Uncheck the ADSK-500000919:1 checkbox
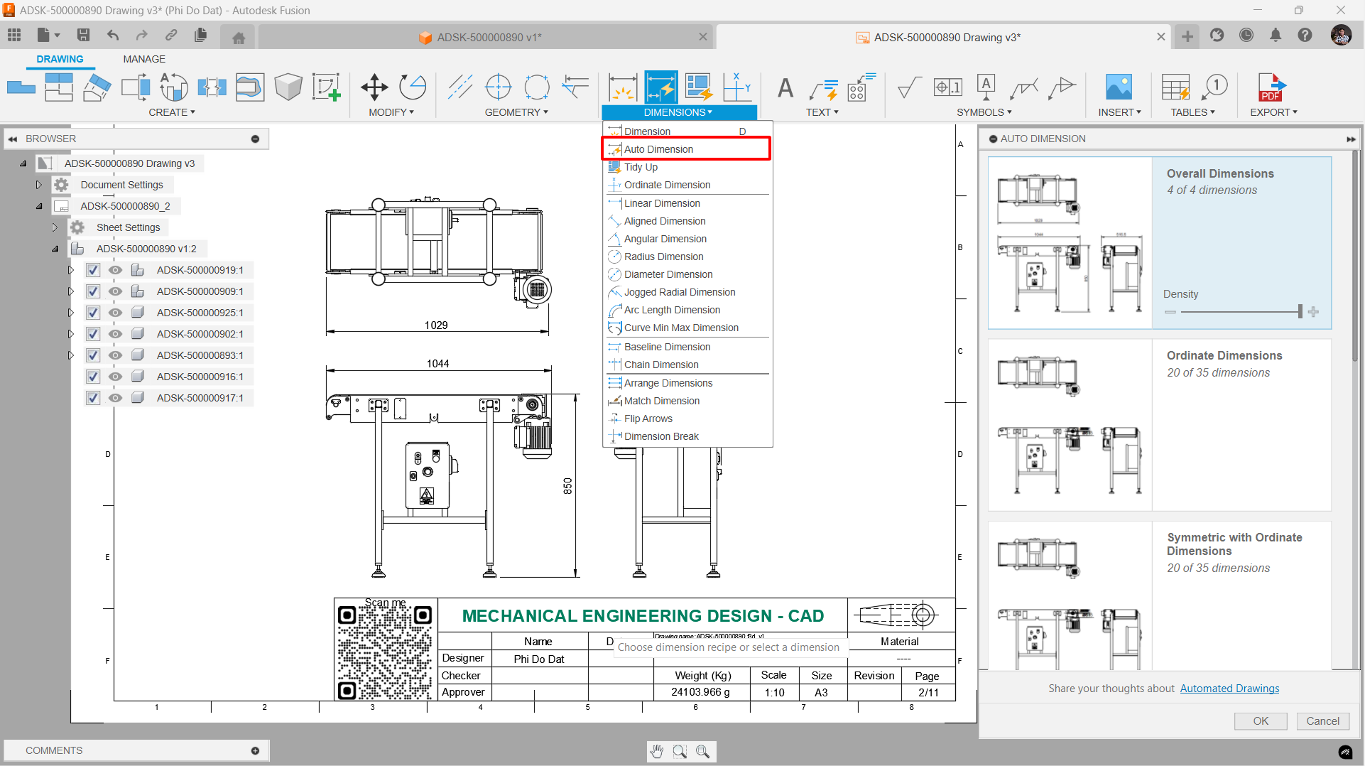The image size is (1365, 766). tap(93, 270)
